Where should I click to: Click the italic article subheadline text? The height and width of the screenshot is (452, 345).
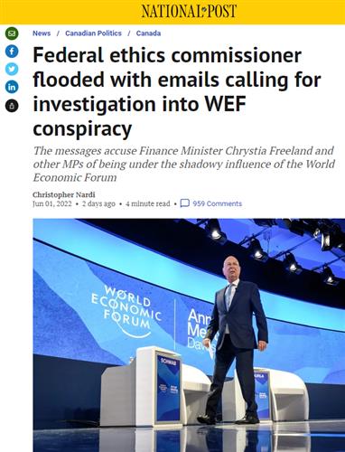(x=184, y=164)
